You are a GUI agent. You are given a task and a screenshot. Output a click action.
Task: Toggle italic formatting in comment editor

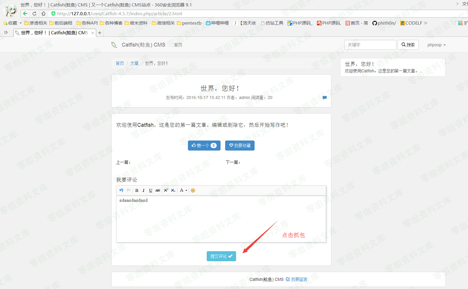click(143, 190)
